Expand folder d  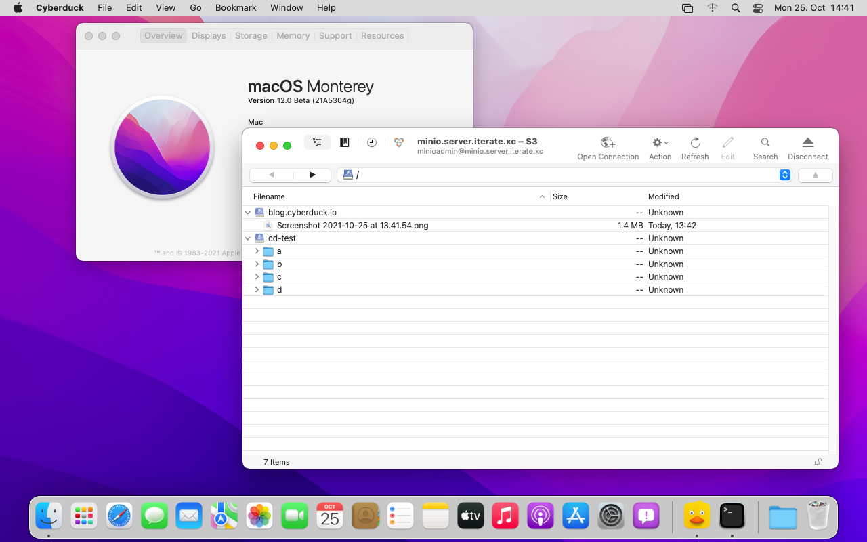pyautogui.click(x=257, y=290)
